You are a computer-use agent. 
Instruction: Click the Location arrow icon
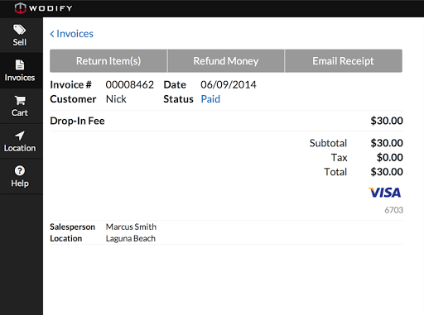pos(20,136)
